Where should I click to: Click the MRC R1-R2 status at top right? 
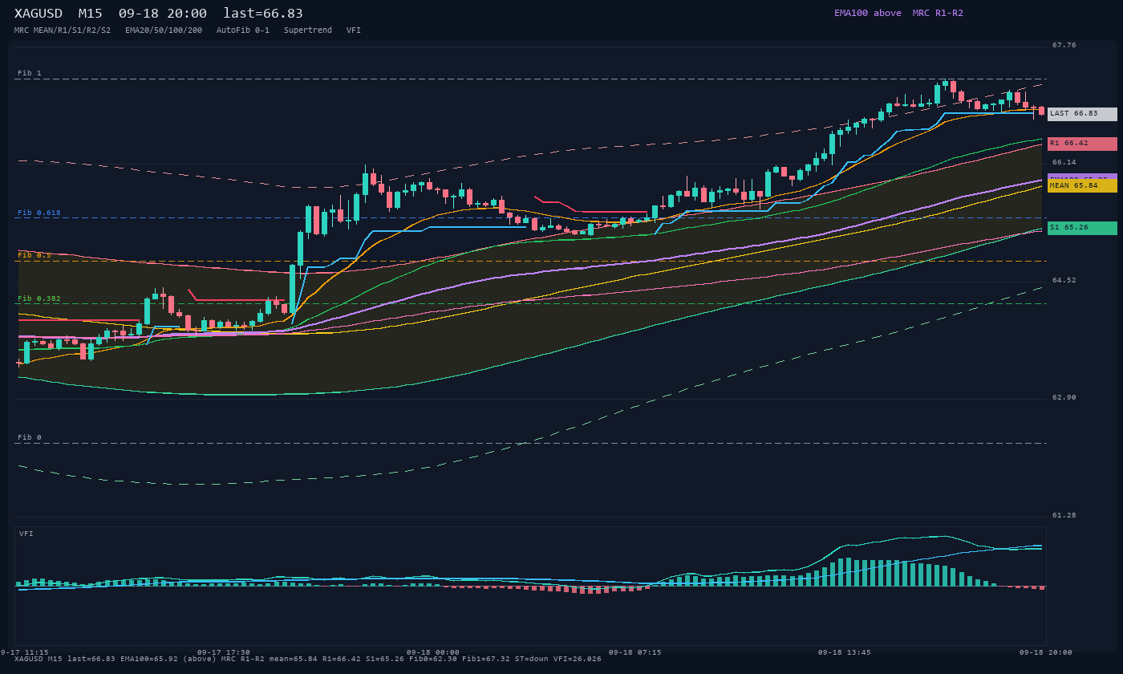click(x=938, y=13)
